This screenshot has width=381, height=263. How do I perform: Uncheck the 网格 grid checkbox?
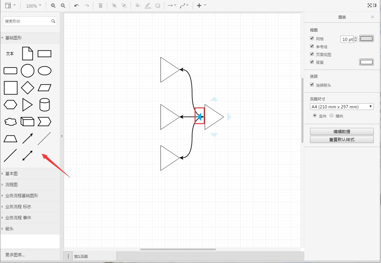click(312, 38)
